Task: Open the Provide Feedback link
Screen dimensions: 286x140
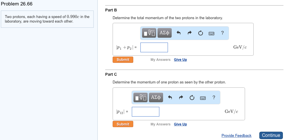Action: [236, 135]
